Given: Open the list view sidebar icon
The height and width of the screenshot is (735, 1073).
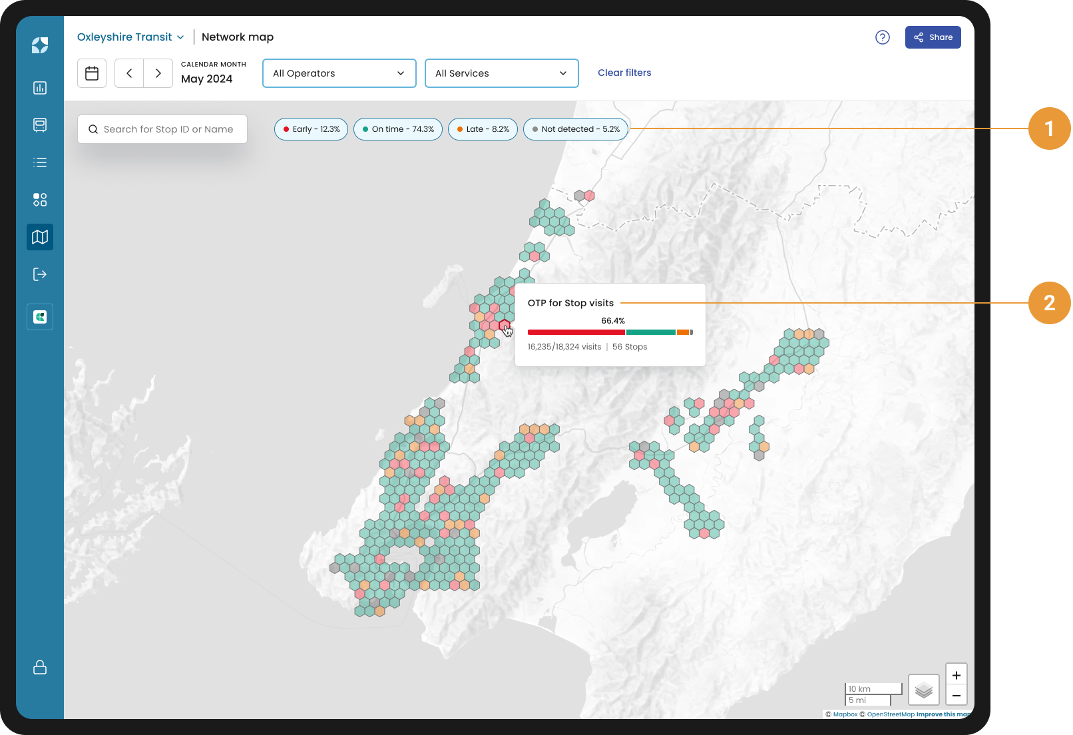Looking at the screenshot, I should tap(40, 162).
